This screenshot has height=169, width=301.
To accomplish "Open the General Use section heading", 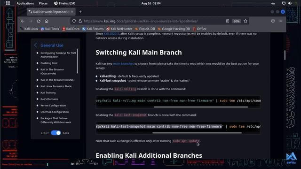I will tap(52, 46).
